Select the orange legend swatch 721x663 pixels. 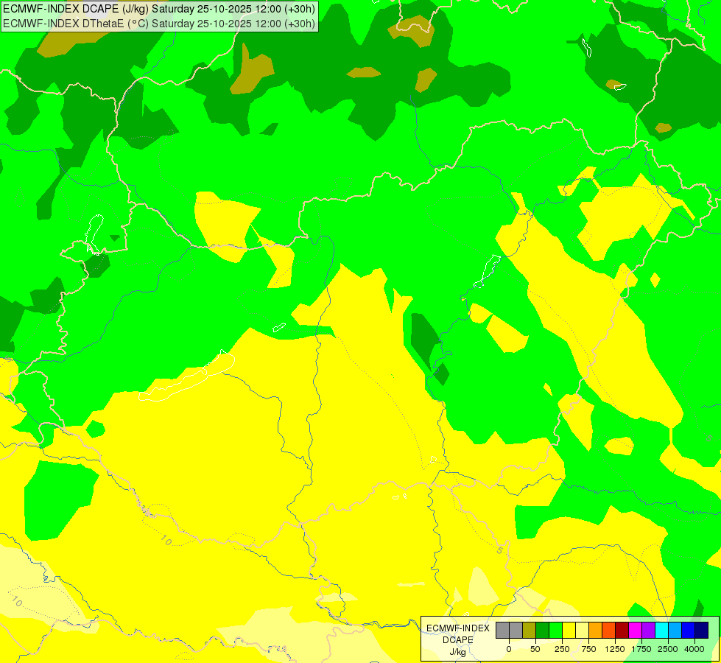click(x=596, y=631)
